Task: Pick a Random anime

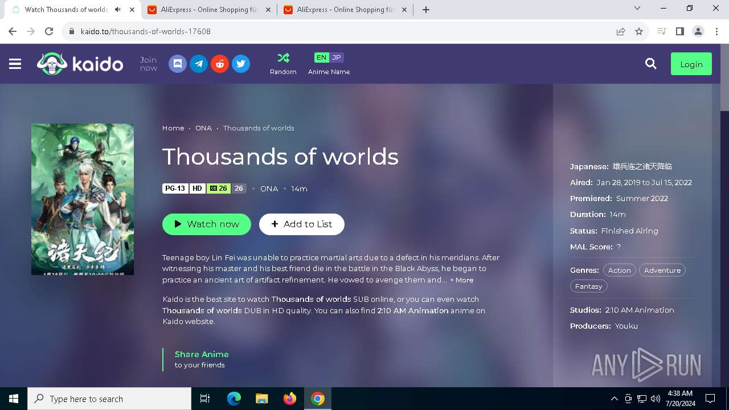Action: pos(283,64)
